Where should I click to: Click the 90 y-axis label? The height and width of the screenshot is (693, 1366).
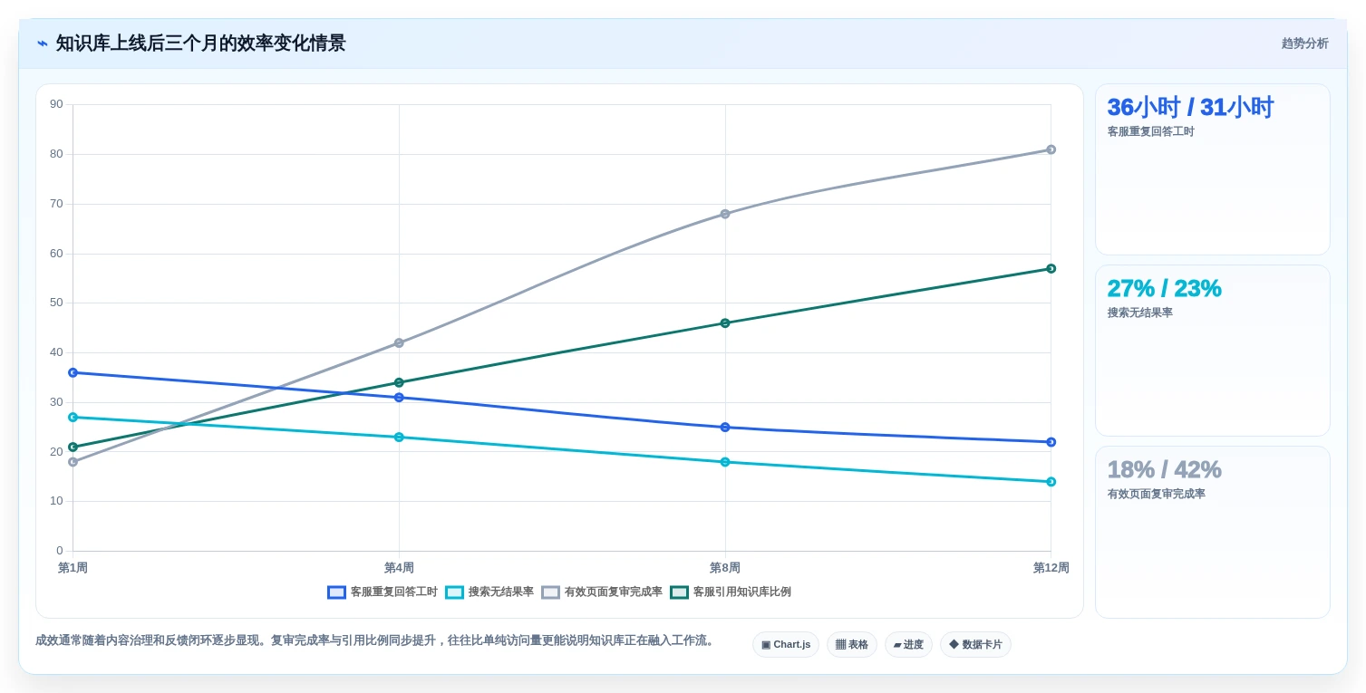[56, 104]
